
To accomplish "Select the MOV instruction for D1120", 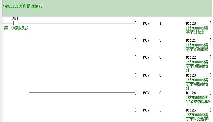I will (x=146, y=23).
